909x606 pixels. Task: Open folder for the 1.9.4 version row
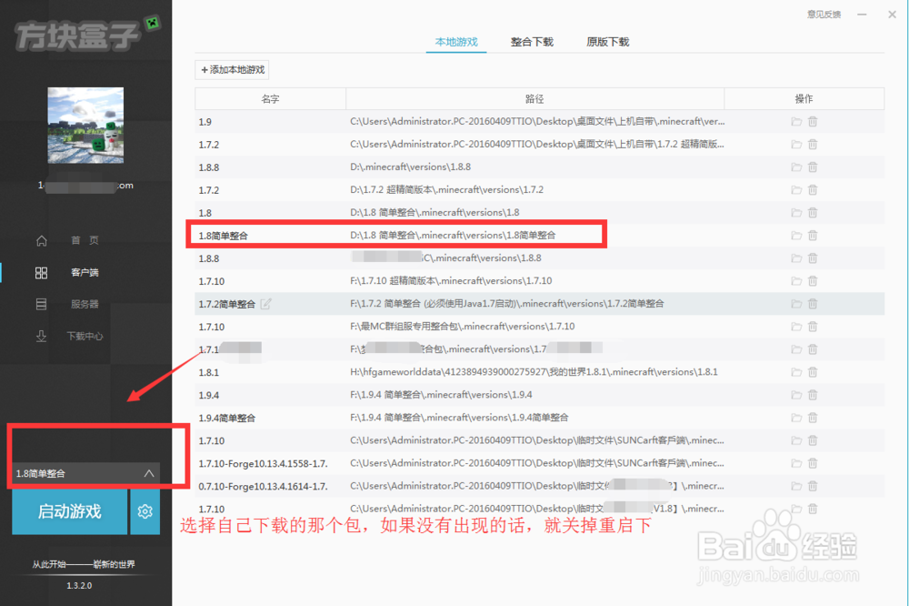point(795,394)
